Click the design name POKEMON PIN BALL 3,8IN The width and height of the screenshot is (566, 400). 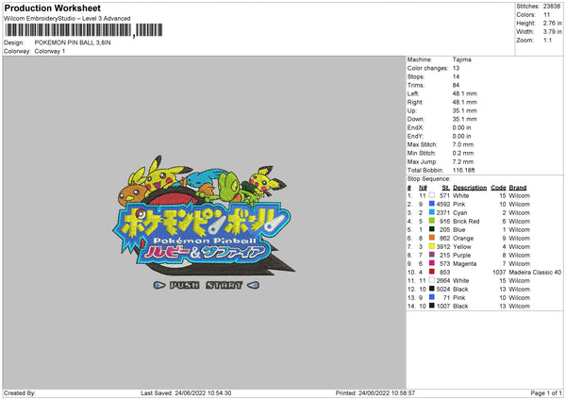tap(73, 42)
